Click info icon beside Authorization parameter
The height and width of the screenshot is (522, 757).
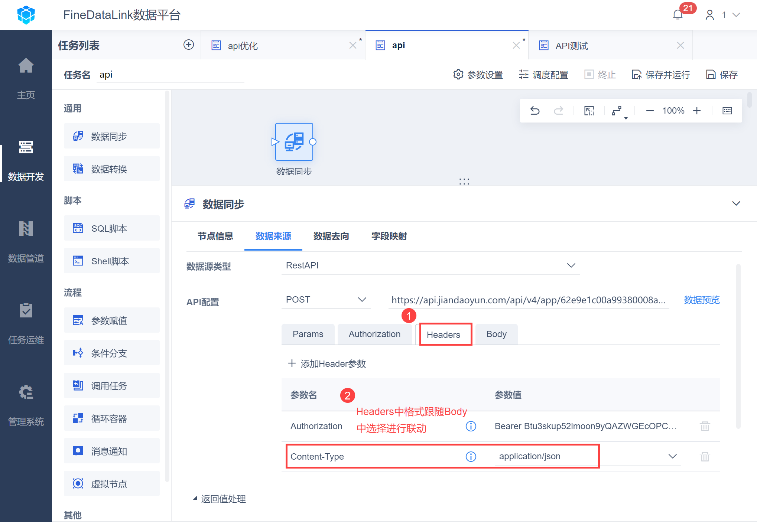point(471,426)
